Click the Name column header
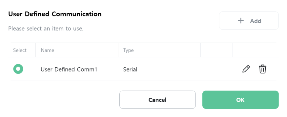This screenshot has height=117, width=287. tap(47, 50)
